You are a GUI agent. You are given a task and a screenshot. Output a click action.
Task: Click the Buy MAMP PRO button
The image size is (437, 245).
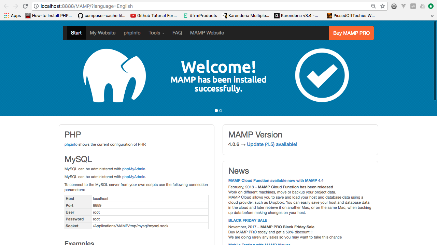351,33
